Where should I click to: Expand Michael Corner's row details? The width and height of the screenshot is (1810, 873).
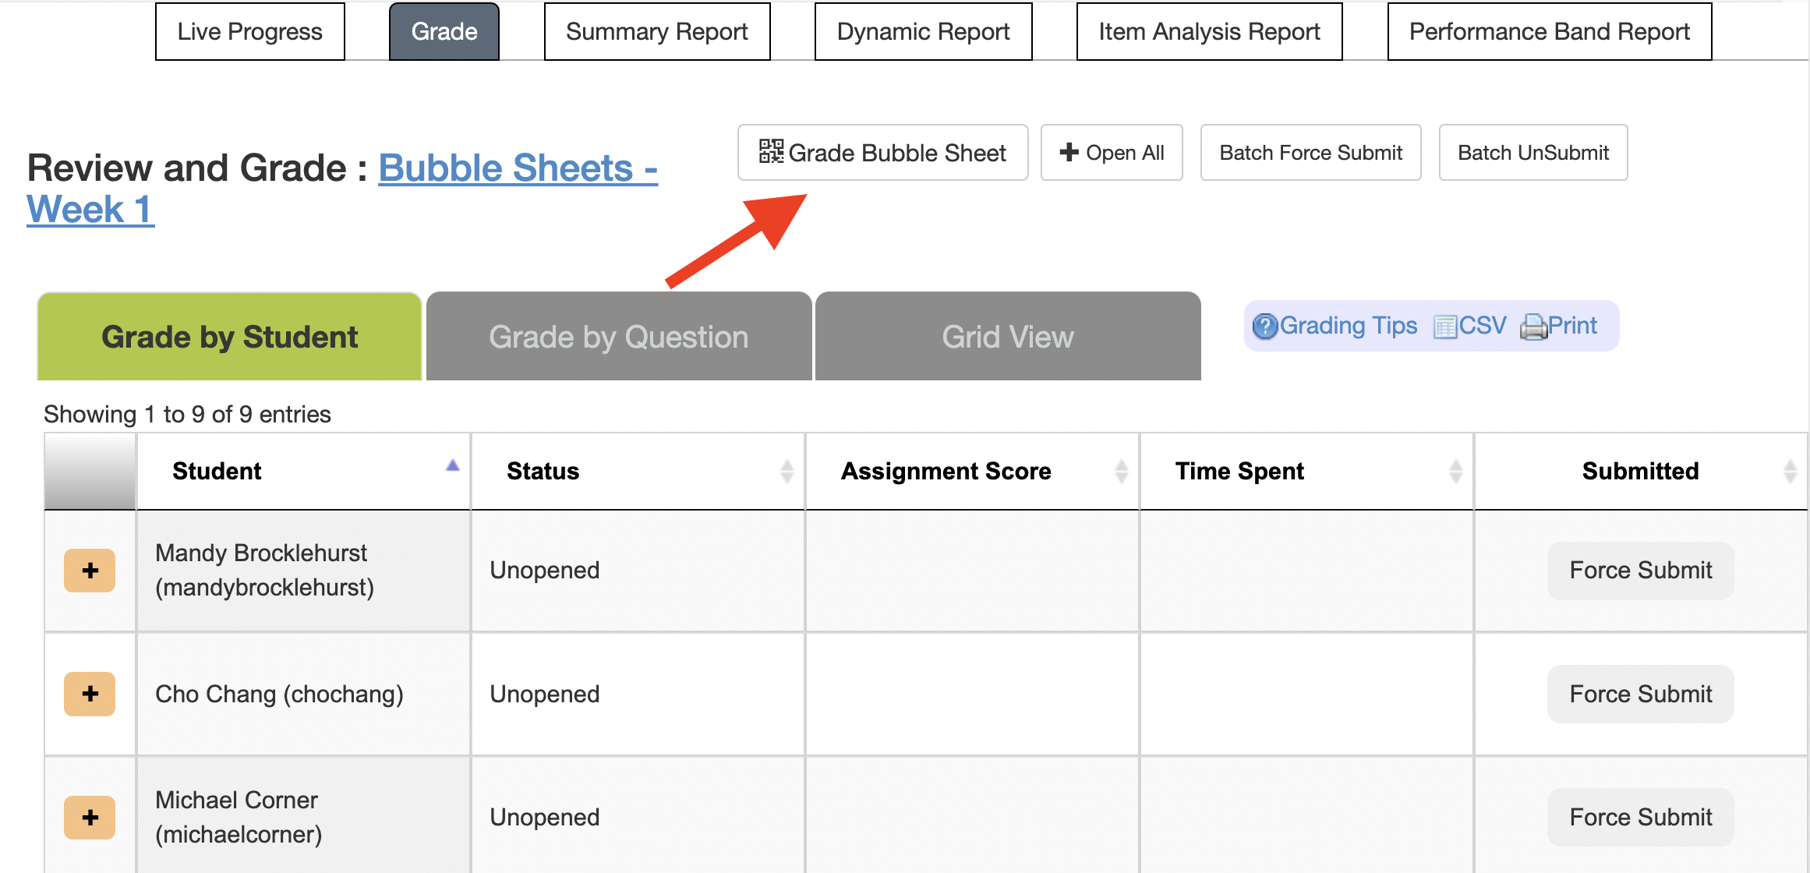(x=90, y=817)
